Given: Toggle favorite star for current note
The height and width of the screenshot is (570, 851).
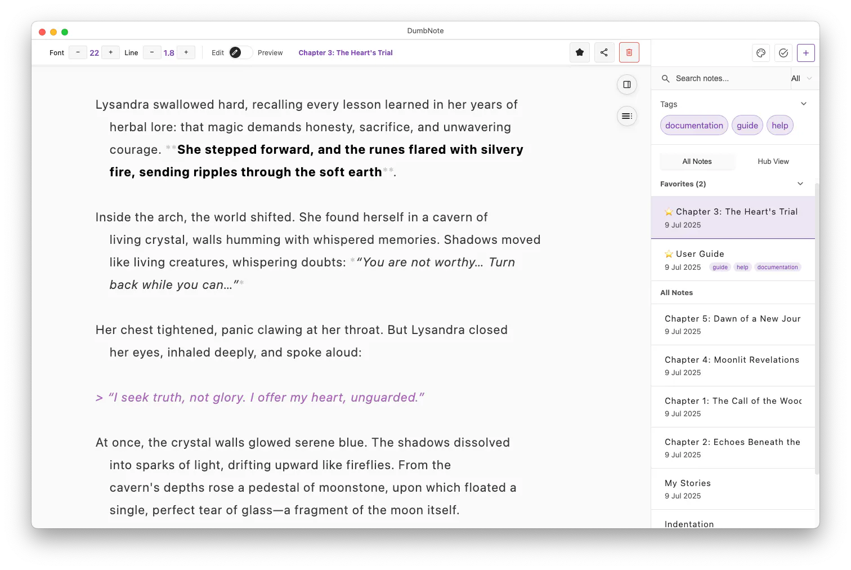Looking at the screenshot, I should [580, 52].
